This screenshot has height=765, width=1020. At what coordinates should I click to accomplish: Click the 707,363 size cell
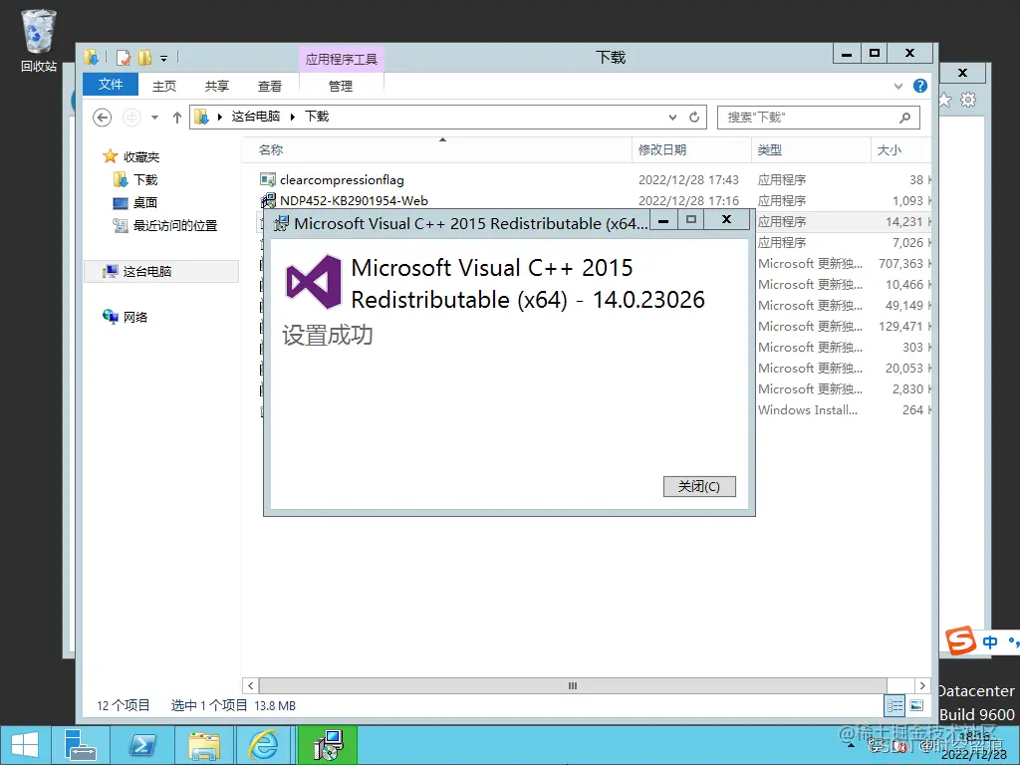[x=900, y=263]
